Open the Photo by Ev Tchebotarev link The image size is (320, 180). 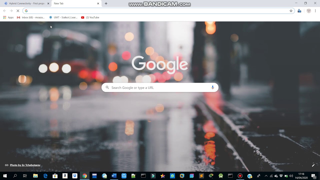(x=25, y=165)
